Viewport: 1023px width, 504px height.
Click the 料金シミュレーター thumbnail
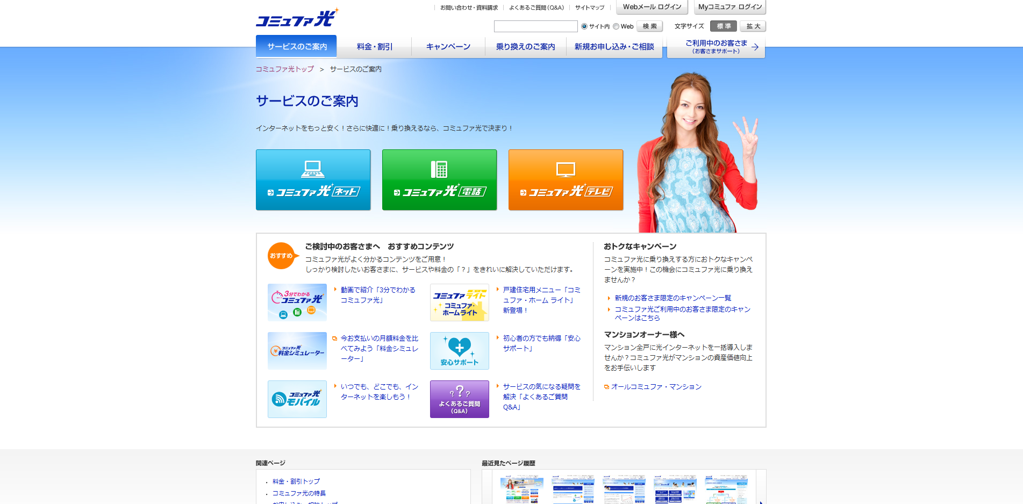tap(297, 351)
